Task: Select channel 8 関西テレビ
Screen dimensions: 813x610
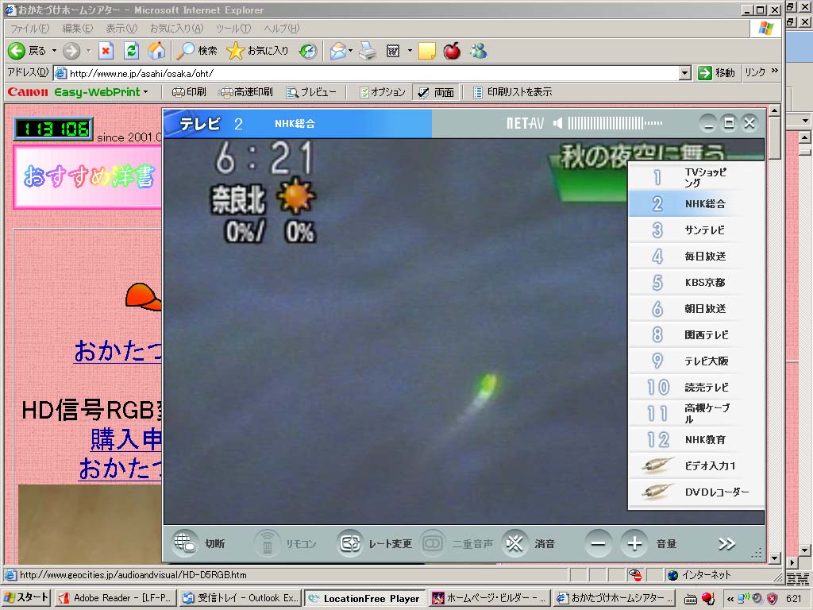Action: click(696, 334)
